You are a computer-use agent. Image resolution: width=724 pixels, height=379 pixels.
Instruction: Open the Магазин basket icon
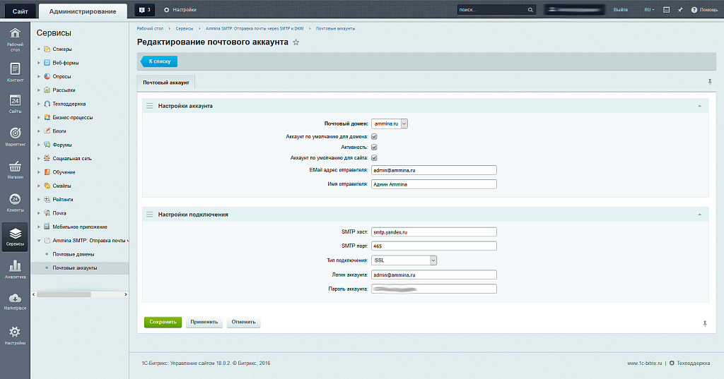(x=15, y=169)
